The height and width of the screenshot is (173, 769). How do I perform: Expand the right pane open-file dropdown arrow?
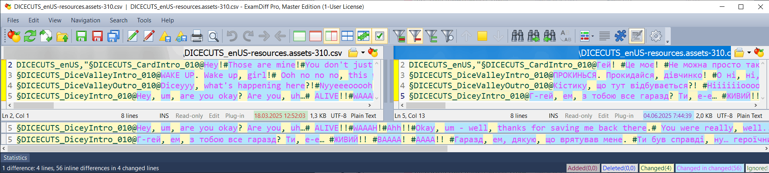point(749,53)
